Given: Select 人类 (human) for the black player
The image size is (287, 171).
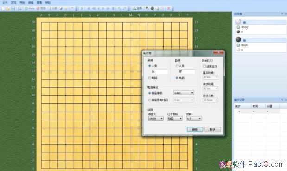Looking at the screenshot, I should click(153, 66).
